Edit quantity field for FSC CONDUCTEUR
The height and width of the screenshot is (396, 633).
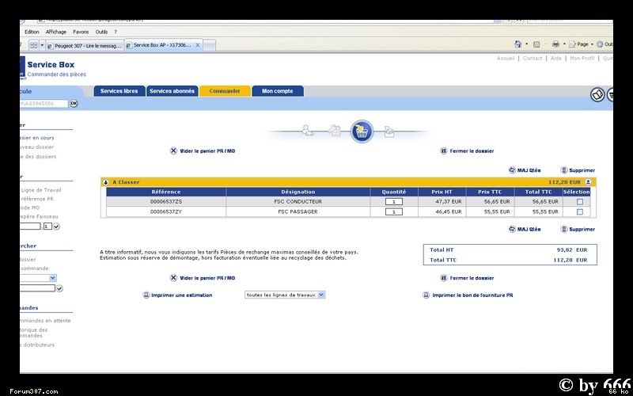[393, 202]
